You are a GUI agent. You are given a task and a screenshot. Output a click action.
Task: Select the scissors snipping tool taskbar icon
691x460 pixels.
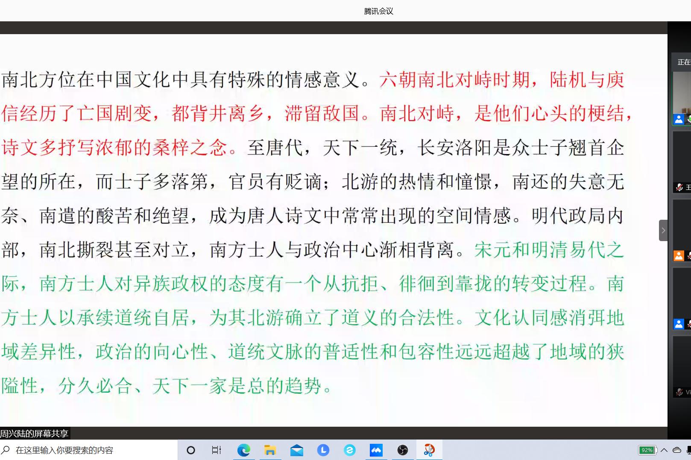pyautogui.click(x=429, y=450)
